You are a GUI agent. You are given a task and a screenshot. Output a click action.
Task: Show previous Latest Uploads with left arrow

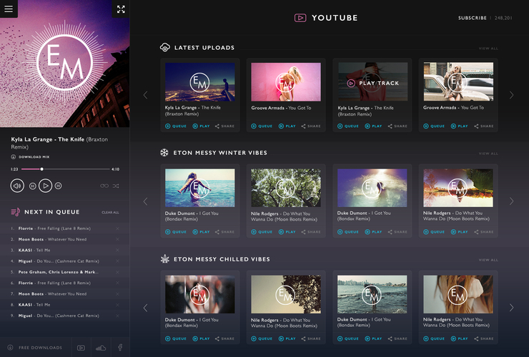(145, 95)
